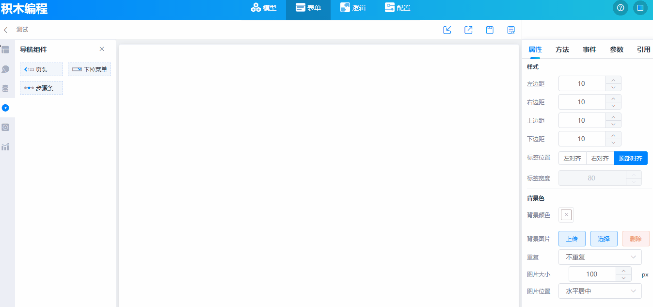
Task: Save the form with the disk icon
Action: point(490,30)
